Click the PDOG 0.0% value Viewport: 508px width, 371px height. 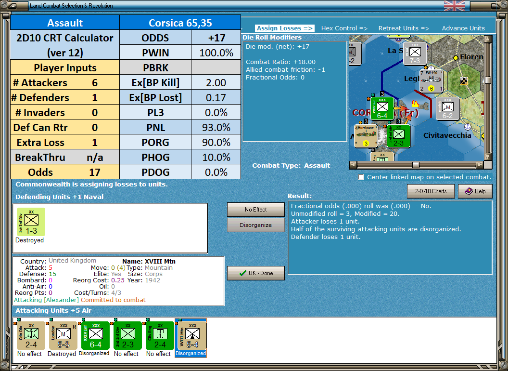click(x=216, y=172)
